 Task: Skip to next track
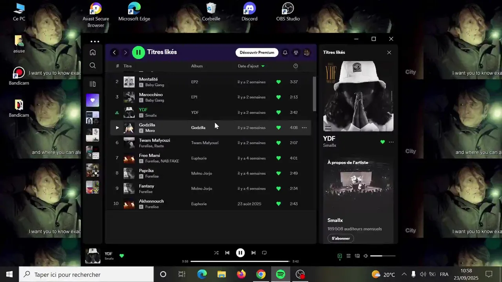coord(253,253)
